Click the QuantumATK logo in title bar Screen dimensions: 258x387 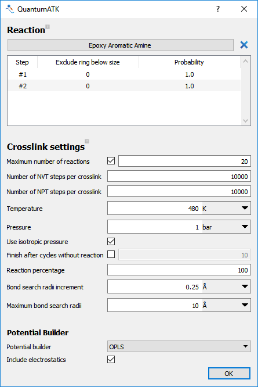(10, 9)
